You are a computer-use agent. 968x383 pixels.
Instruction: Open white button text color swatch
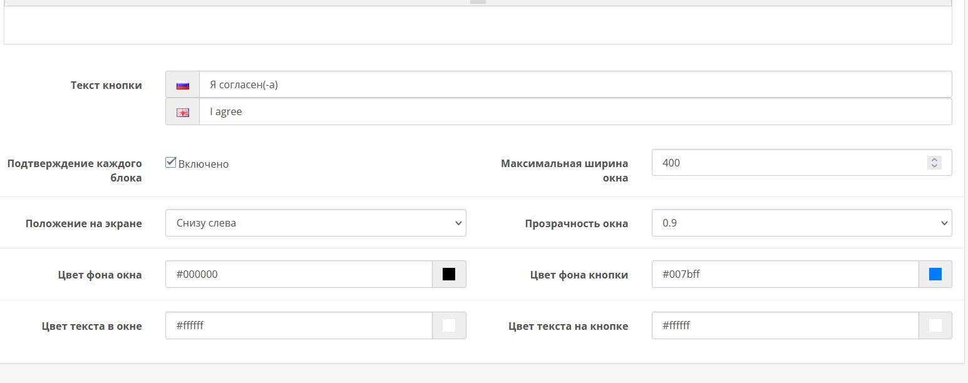point(935,325)
